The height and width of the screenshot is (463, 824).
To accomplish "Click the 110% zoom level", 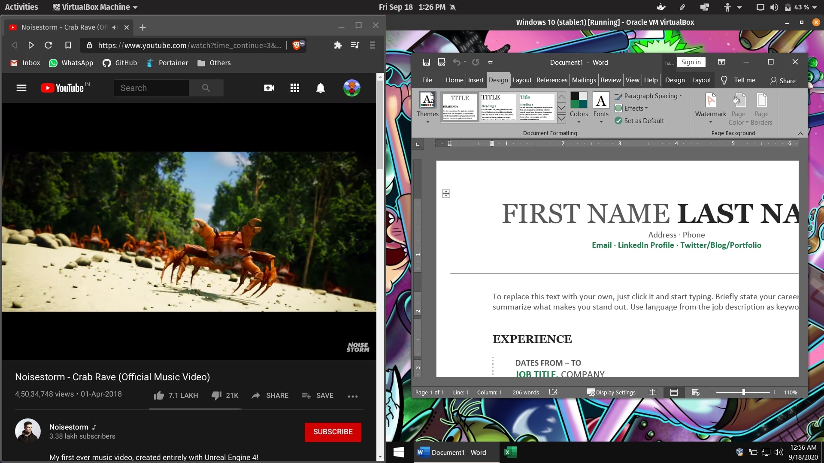I will [x=790, y=392].
